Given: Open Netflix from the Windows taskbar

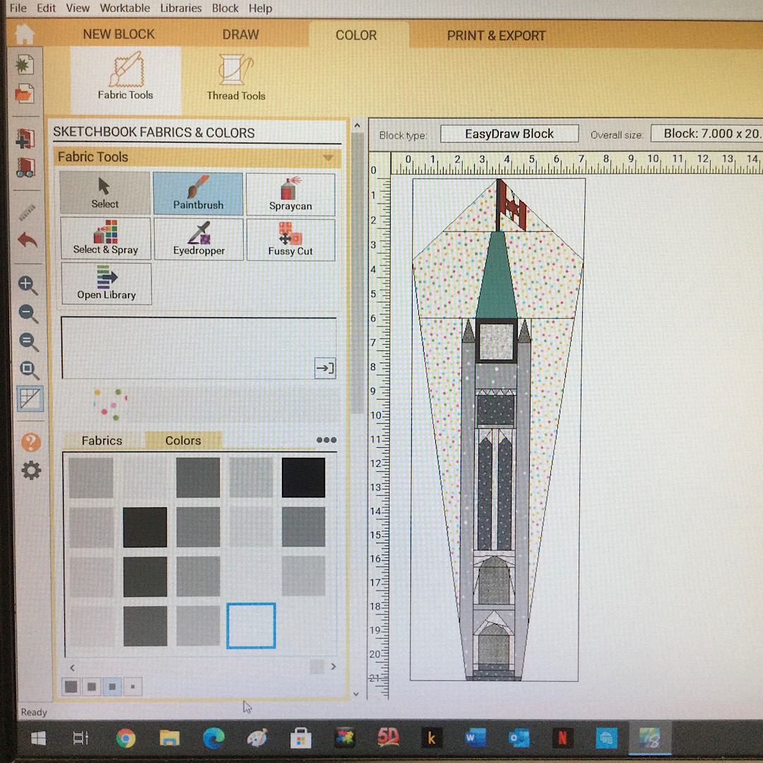Looking at the screenshot, I should click(x=562, y=738).
